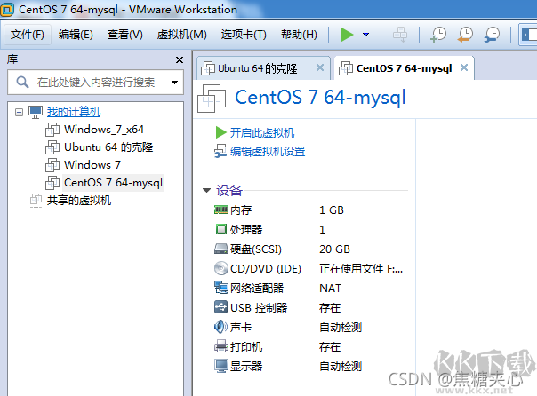This screenshot has height=396, width=537.
Task: Click the CD/DVD (IDE) disc icon
Action: coord(221,268)
